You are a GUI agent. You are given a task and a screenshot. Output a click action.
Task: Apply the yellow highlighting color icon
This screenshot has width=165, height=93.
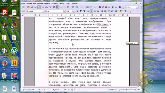pos(121,11)
